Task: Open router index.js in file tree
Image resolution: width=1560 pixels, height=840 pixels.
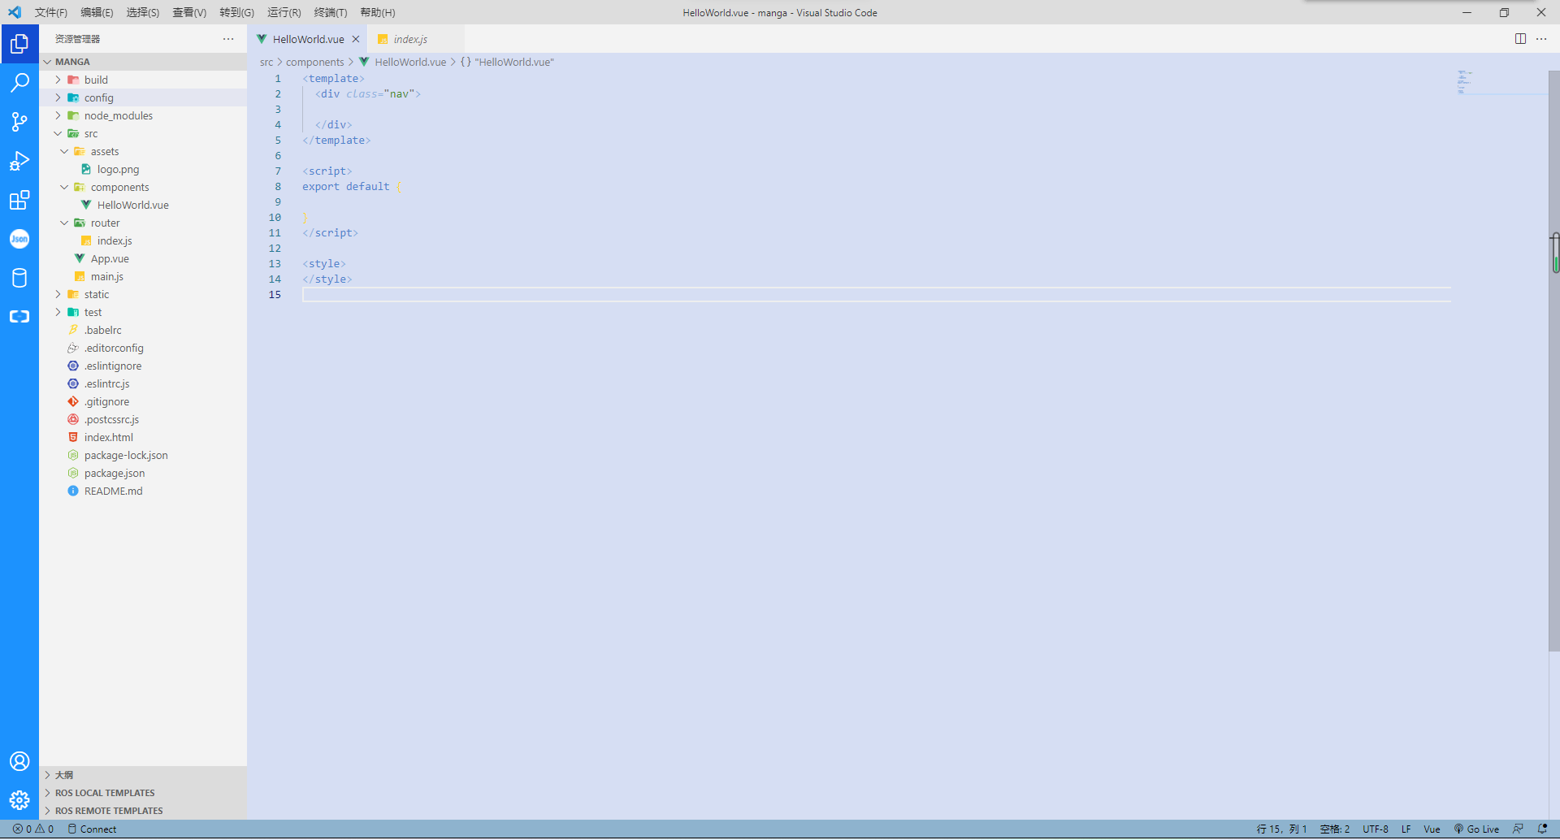Action: coord(143,240)
